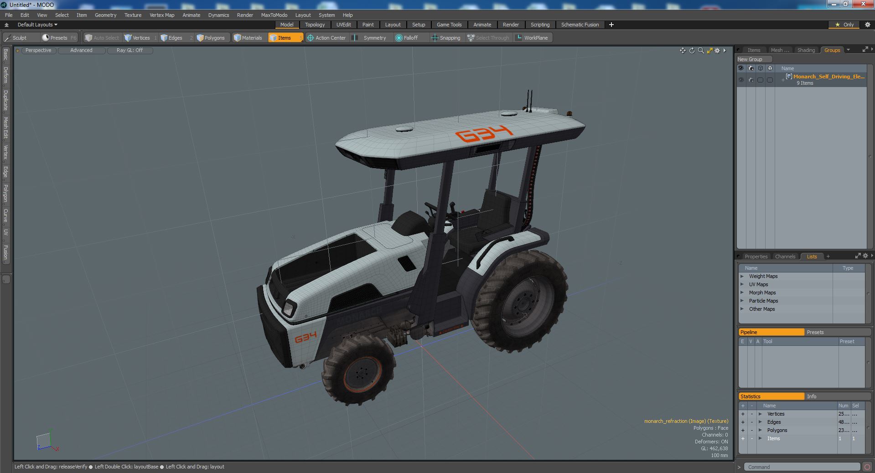The image size is (875, 473).
Task: Switch to the Shading panel tab
Action: tap(806, 50)
